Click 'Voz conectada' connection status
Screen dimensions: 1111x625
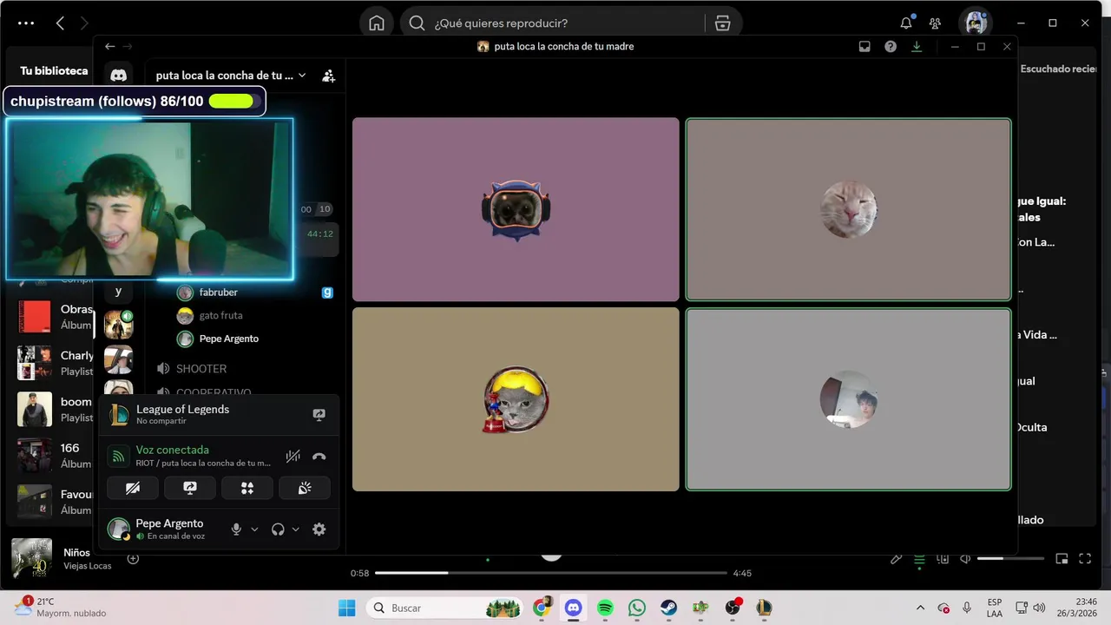[172, 450]
